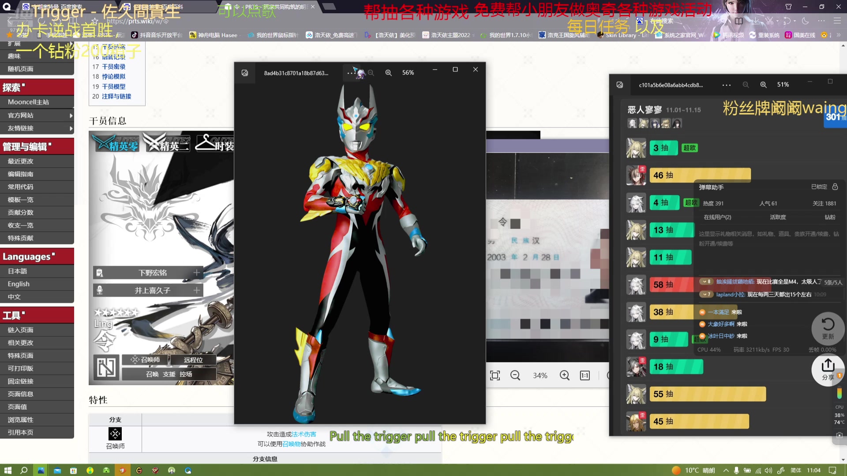The width and height of the screenshot is (847, 476).
Task: Open Windows Start menu
Action: 8,470
